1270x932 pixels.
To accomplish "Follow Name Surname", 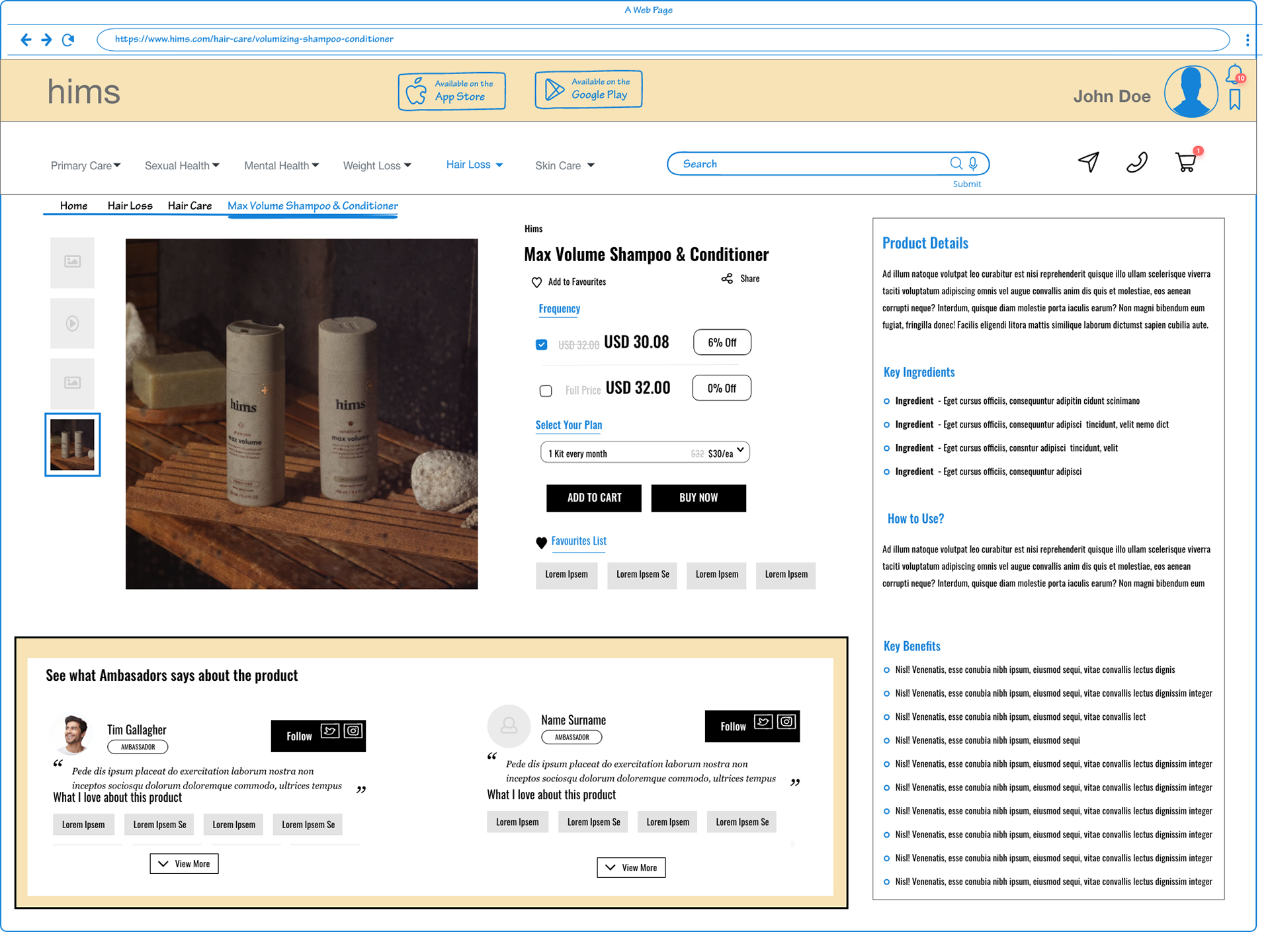I will pyautogui.click(x=733, y=726).
